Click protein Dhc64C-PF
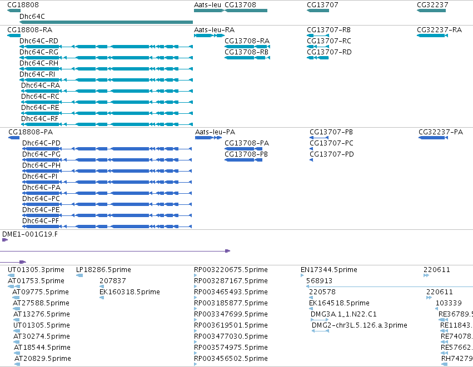 click(41, 221)
